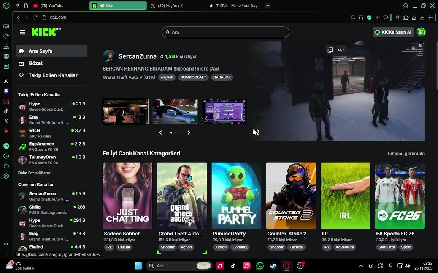Open the tab search magnifier icon

406,6
